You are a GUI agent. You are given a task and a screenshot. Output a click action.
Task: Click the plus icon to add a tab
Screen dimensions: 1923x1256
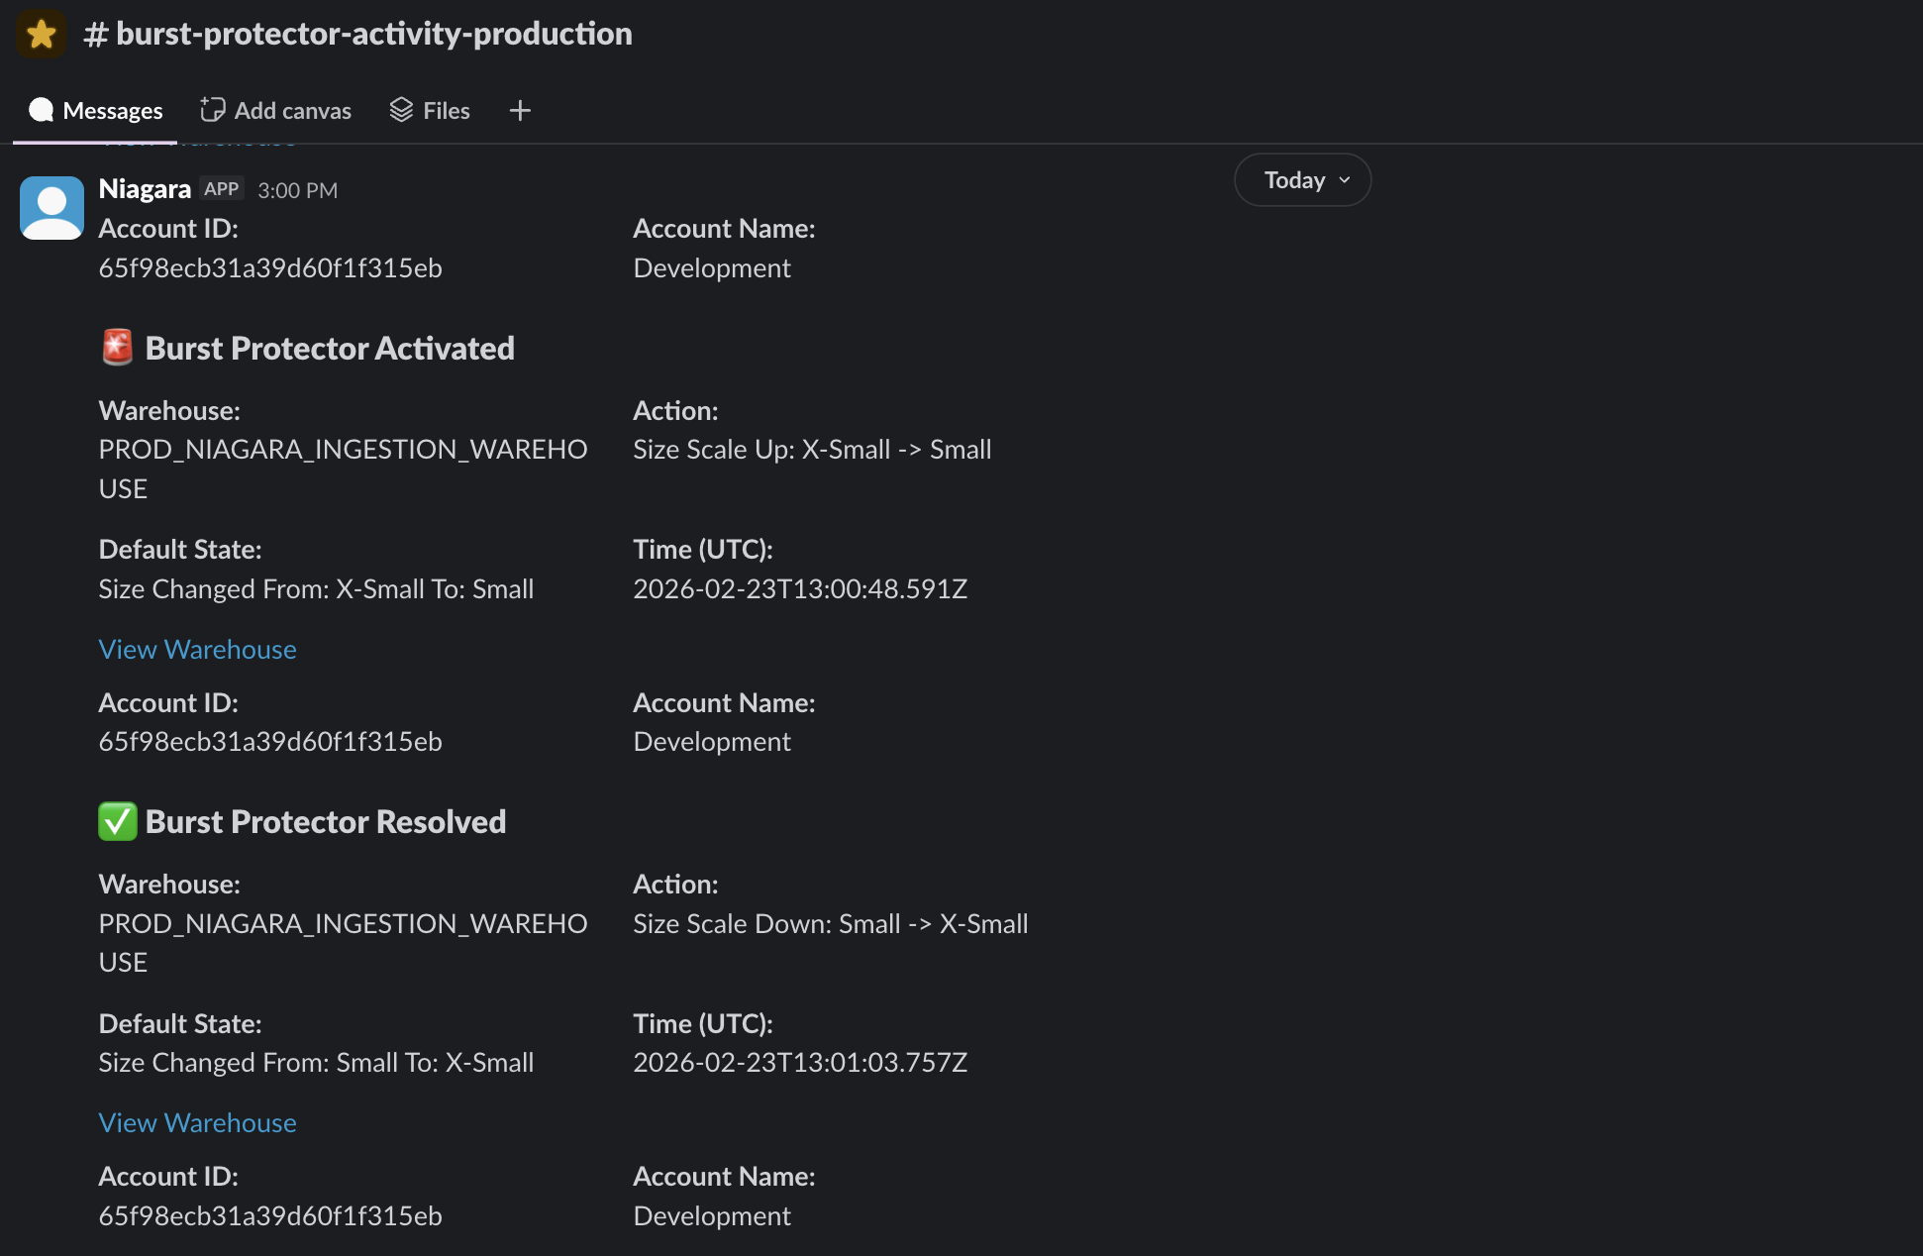[520, 111]
